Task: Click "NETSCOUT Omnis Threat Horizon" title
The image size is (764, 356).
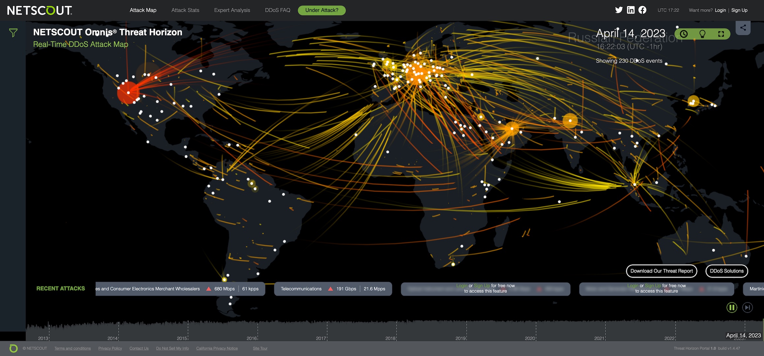Action: pyautogui.click(x=108, y=32)
